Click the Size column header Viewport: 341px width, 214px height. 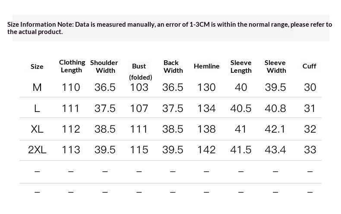coord(37,66)
